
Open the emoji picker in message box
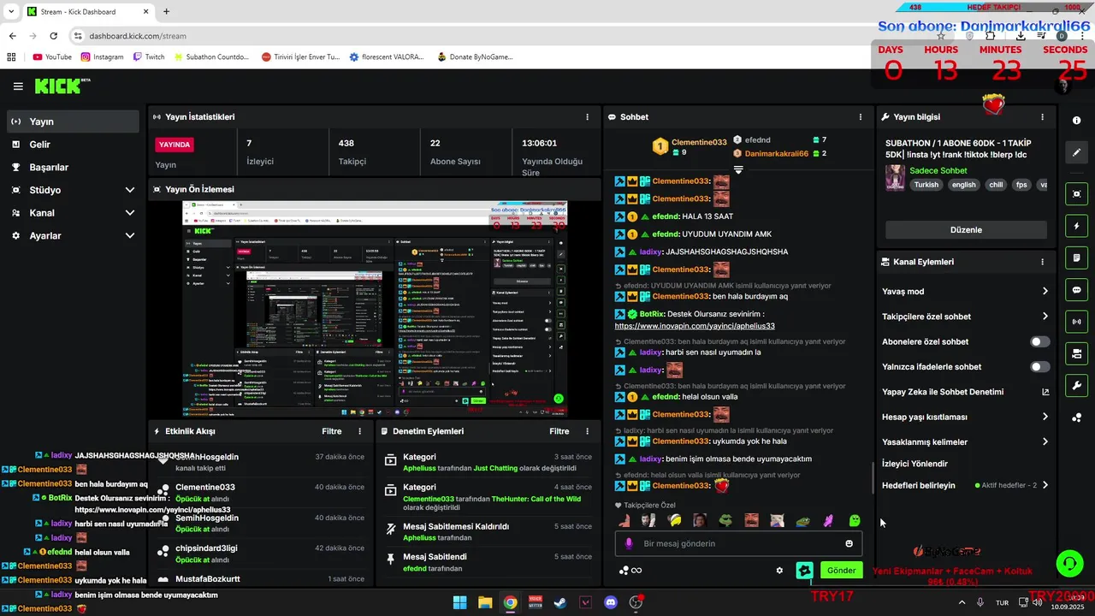point(849,543)
